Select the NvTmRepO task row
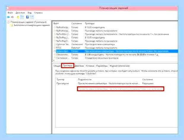Screen dimensions: 184x140 click(x=115, y=41)
